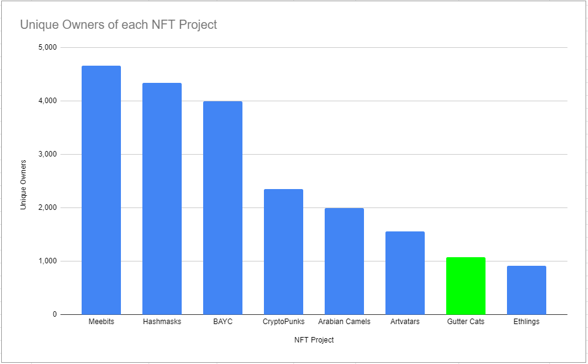Click the Artvatars bar
Image resolution: width=588 pixels, height=364 pixels.
pyautogui.click(x=405, y=273)
